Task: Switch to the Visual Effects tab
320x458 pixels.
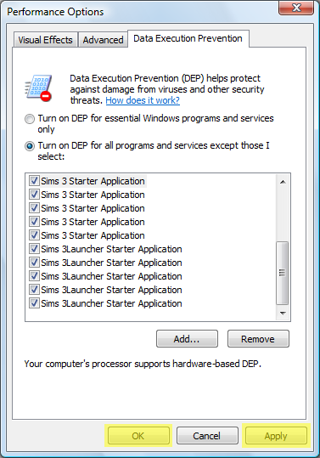Action: click(45, 40)
